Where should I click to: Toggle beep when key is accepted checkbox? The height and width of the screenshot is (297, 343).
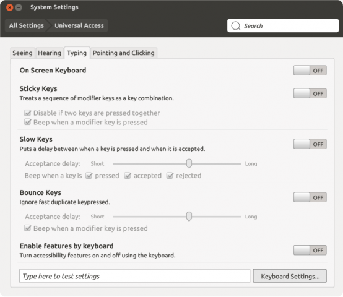coord(128,176)
